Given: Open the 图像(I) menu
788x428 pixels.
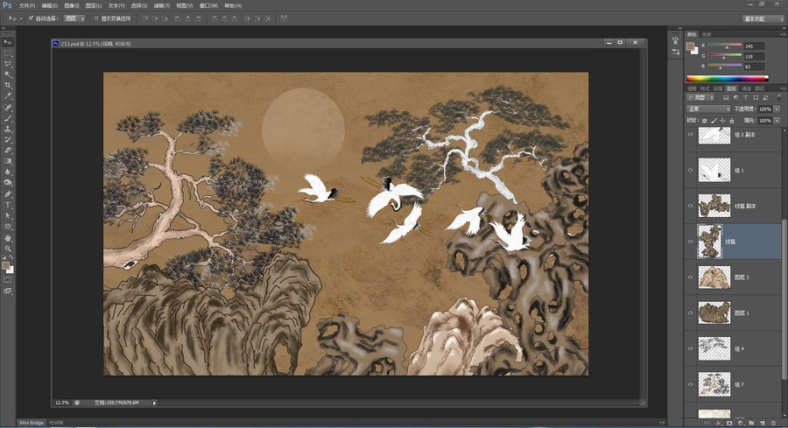Looking at the screenshot, I should pyautogui.click(x=72, y=5).
